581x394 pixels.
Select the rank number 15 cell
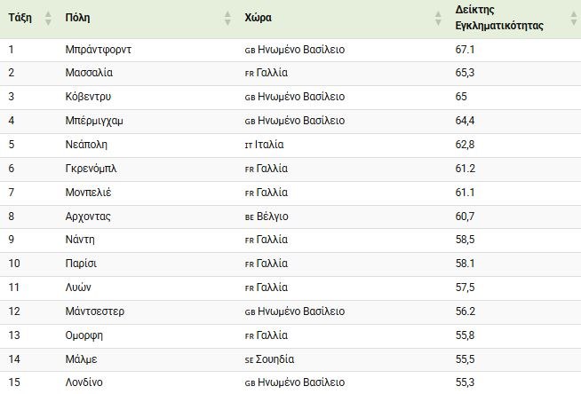pos(14,383)
